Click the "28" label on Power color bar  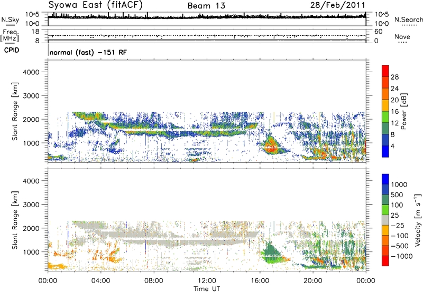pyautogui.click(x=394, y=77)
